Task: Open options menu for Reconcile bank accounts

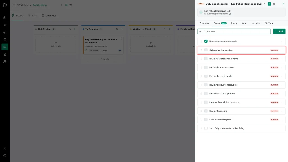Action: click(x=282, y=67)
